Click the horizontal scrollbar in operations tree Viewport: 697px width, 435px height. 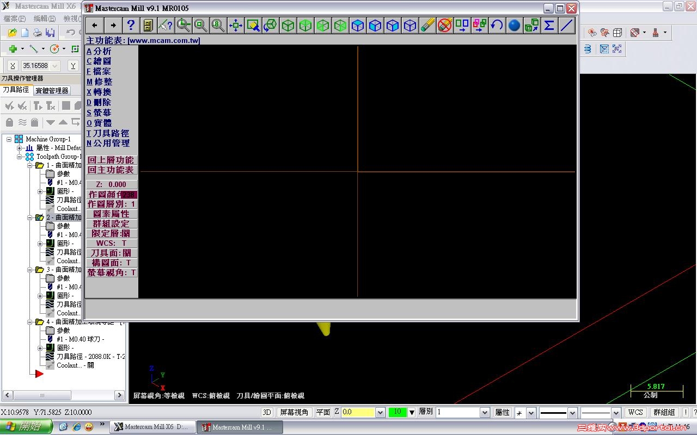(64, 395)
